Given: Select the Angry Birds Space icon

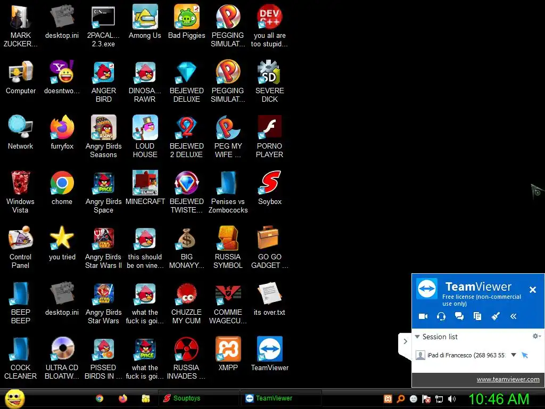Looking at the screenshot, I should pyautogui.click(x=104, y=192).
